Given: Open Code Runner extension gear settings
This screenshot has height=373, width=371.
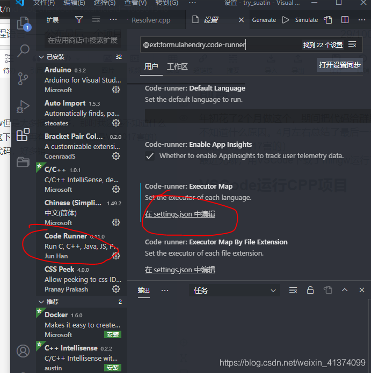Looking at the screenshot, I should [116, 256].
